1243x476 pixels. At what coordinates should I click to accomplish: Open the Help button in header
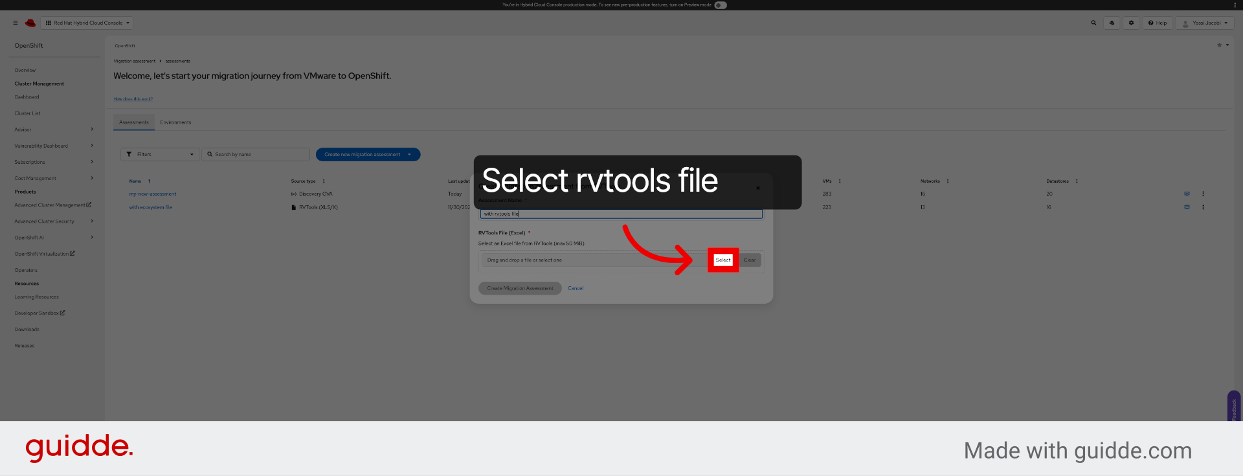[1158, 23]
